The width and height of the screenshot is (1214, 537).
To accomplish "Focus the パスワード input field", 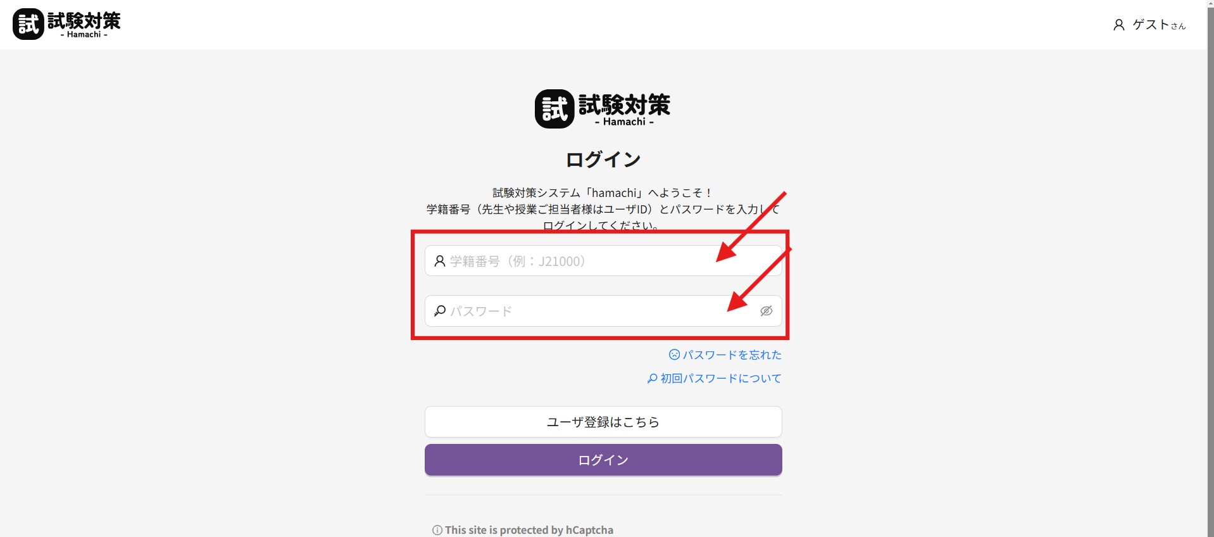I will pyautogui.click(x=603, y=311).
